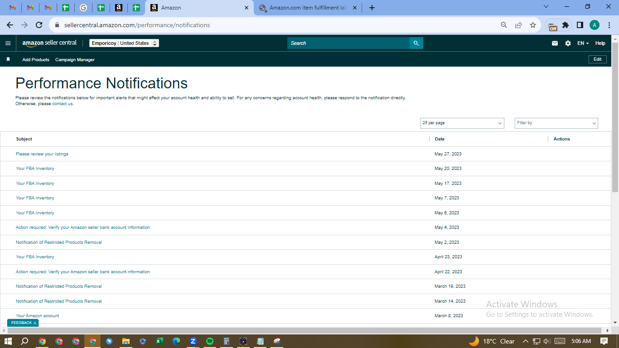Open Your FBA Inventory from April 23, 2023
The height and width of the screenshot is (348, 619).
pos(35,257)
